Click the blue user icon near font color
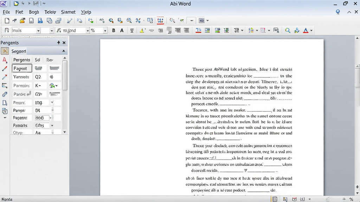 pyautogui.click(x=297, y=30)
